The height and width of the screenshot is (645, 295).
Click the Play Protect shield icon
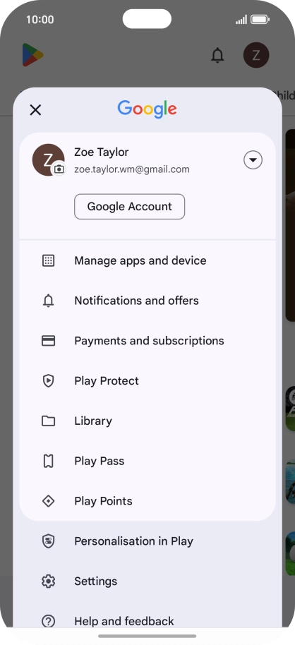tap(49, 381)
